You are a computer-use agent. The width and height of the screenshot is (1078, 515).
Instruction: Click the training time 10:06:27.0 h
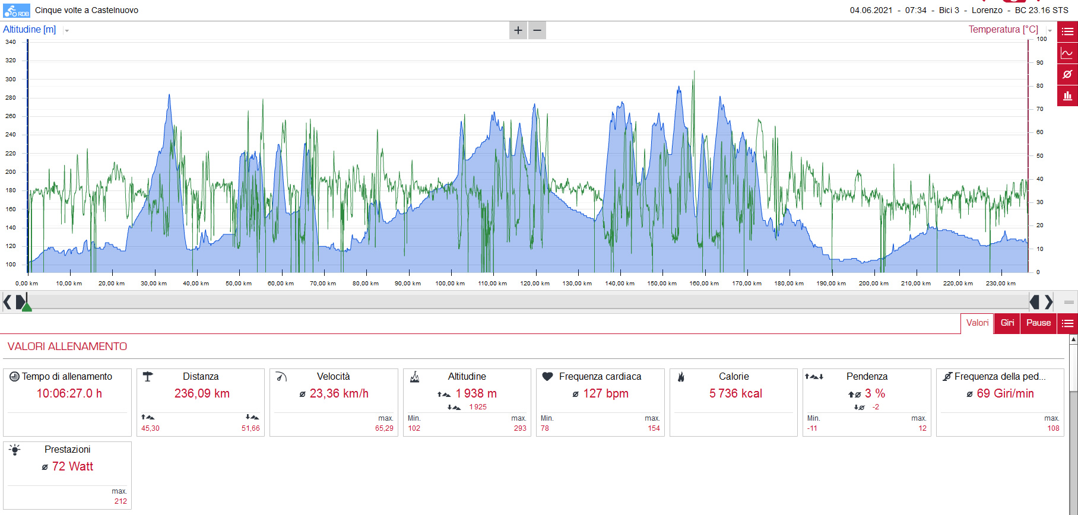point(69,394)
